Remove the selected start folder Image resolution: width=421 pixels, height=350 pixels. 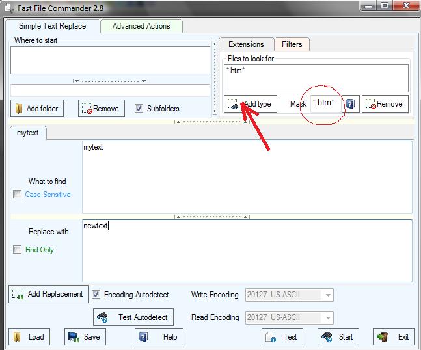(102, 109)
